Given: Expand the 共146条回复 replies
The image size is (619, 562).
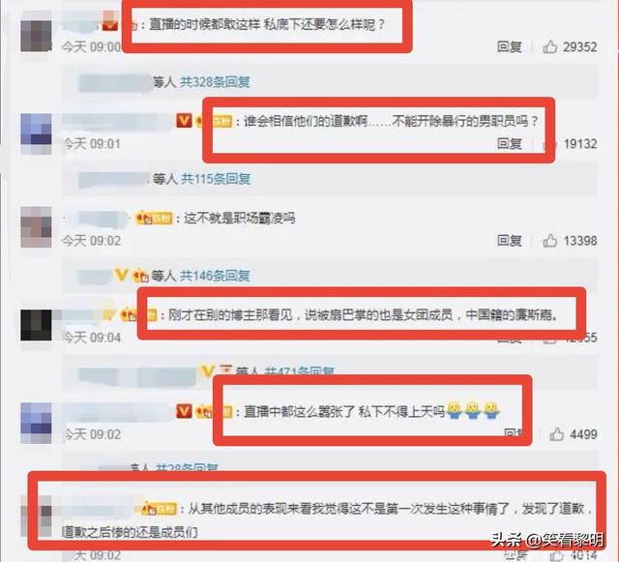Looking at the screenshot, I should coord(215,276).
